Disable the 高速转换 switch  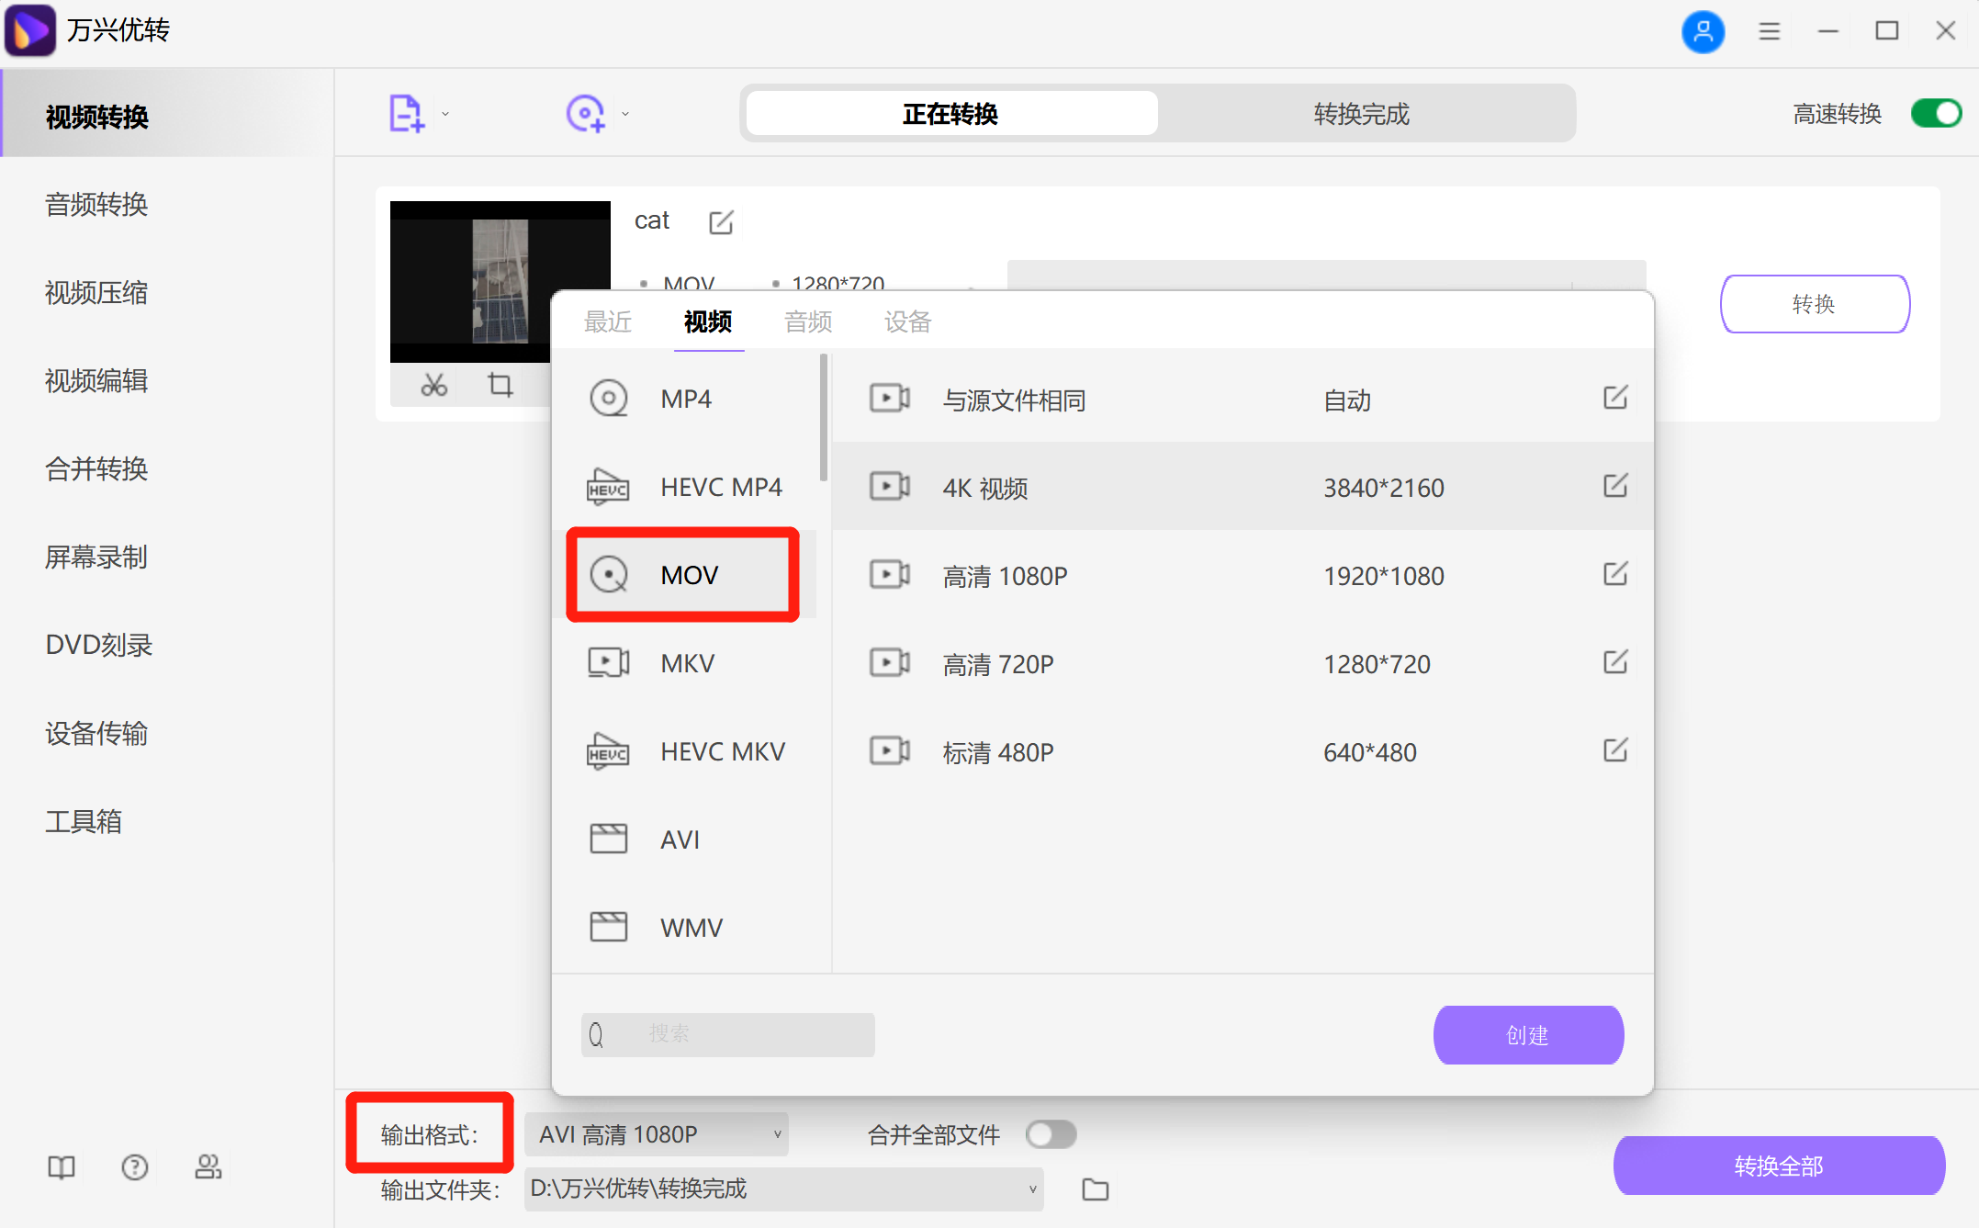click(x=1936, y=113)
